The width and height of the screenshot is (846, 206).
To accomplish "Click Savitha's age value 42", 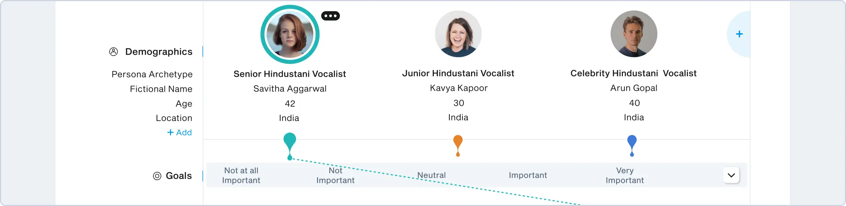I will (290, 104).
